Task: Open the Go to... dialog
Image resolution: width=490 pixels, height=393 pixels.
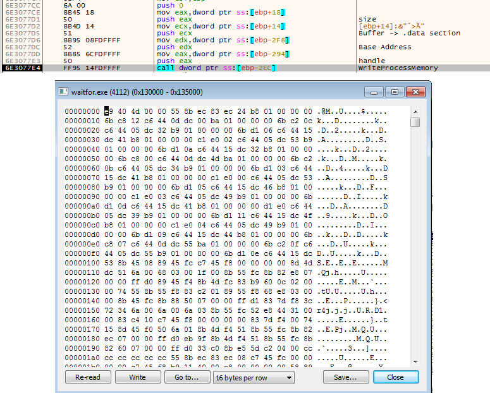Action: coord(186,377)
